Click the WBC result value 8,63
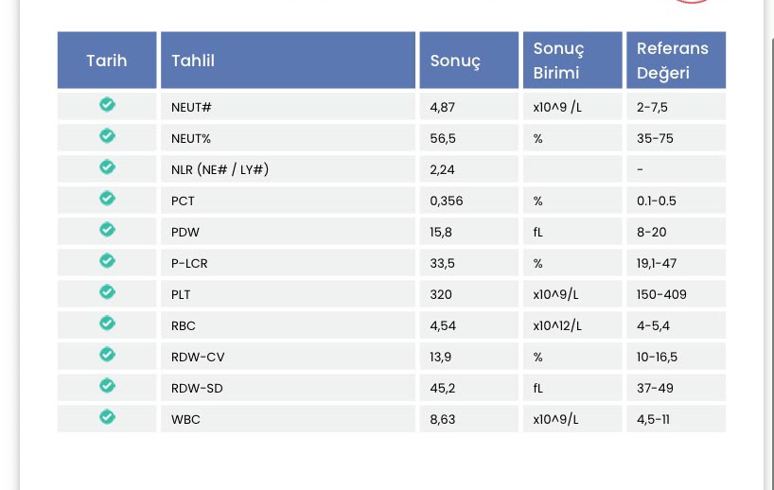Screen dimensions: 774x490 click(x=442, y=419)
